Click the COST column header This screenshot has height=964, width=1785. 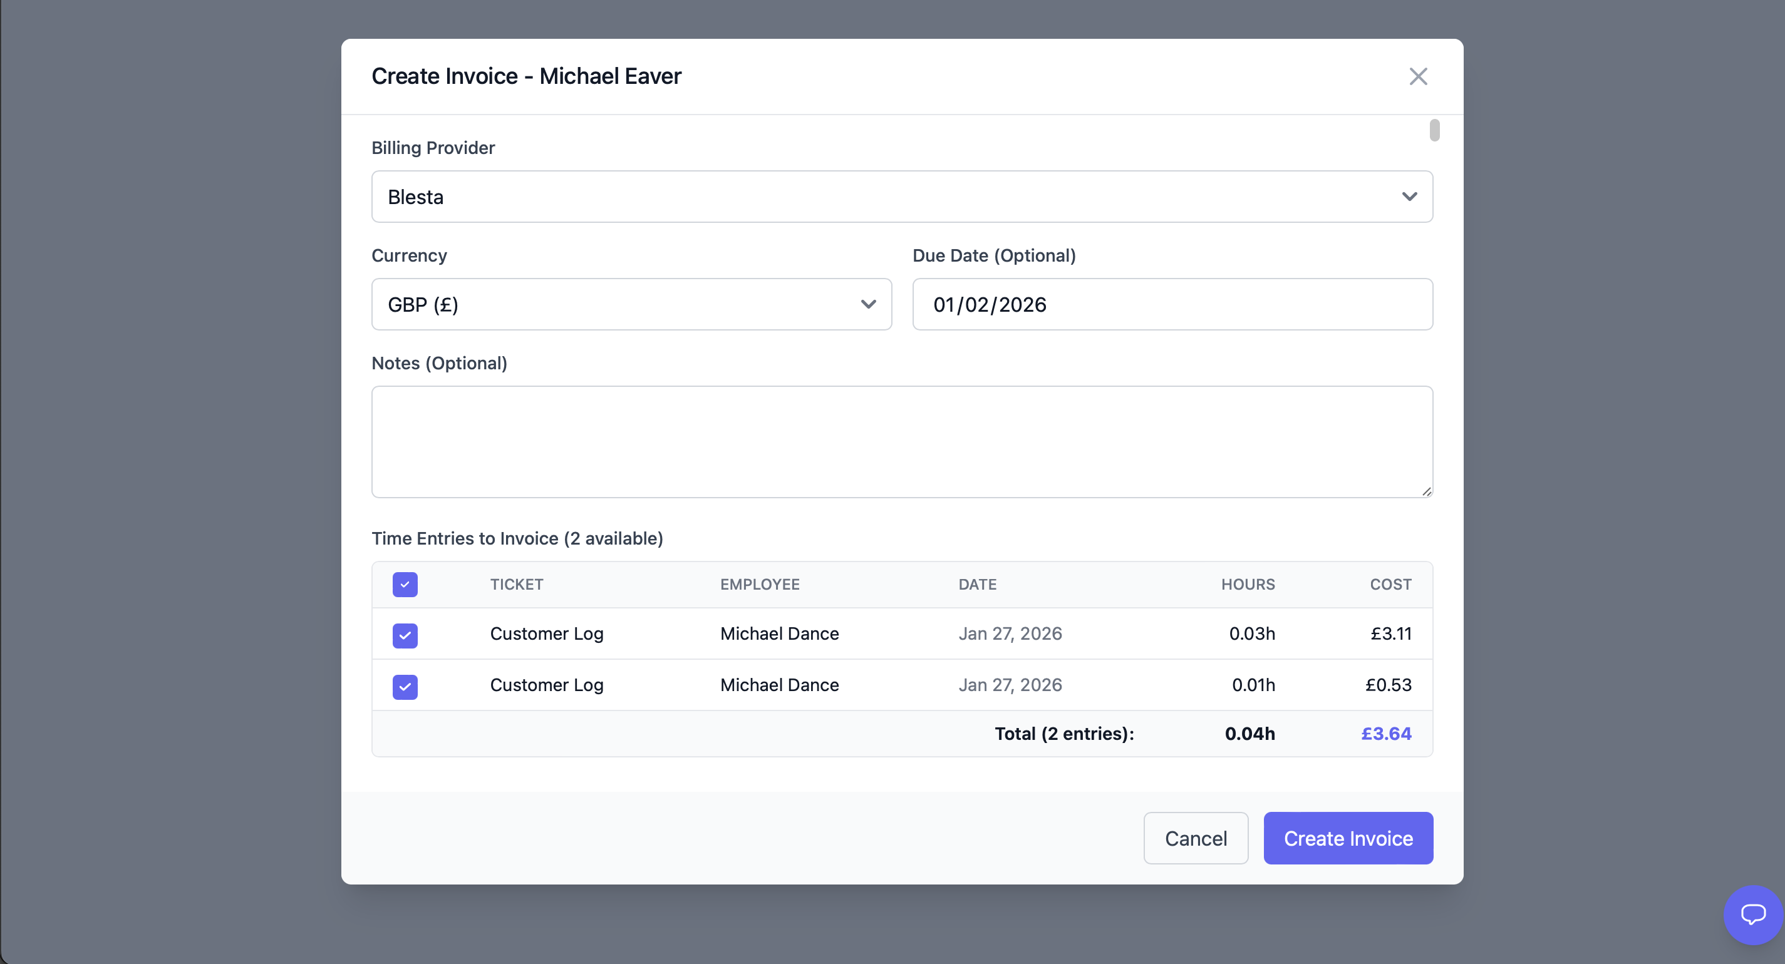(1390, 585)
